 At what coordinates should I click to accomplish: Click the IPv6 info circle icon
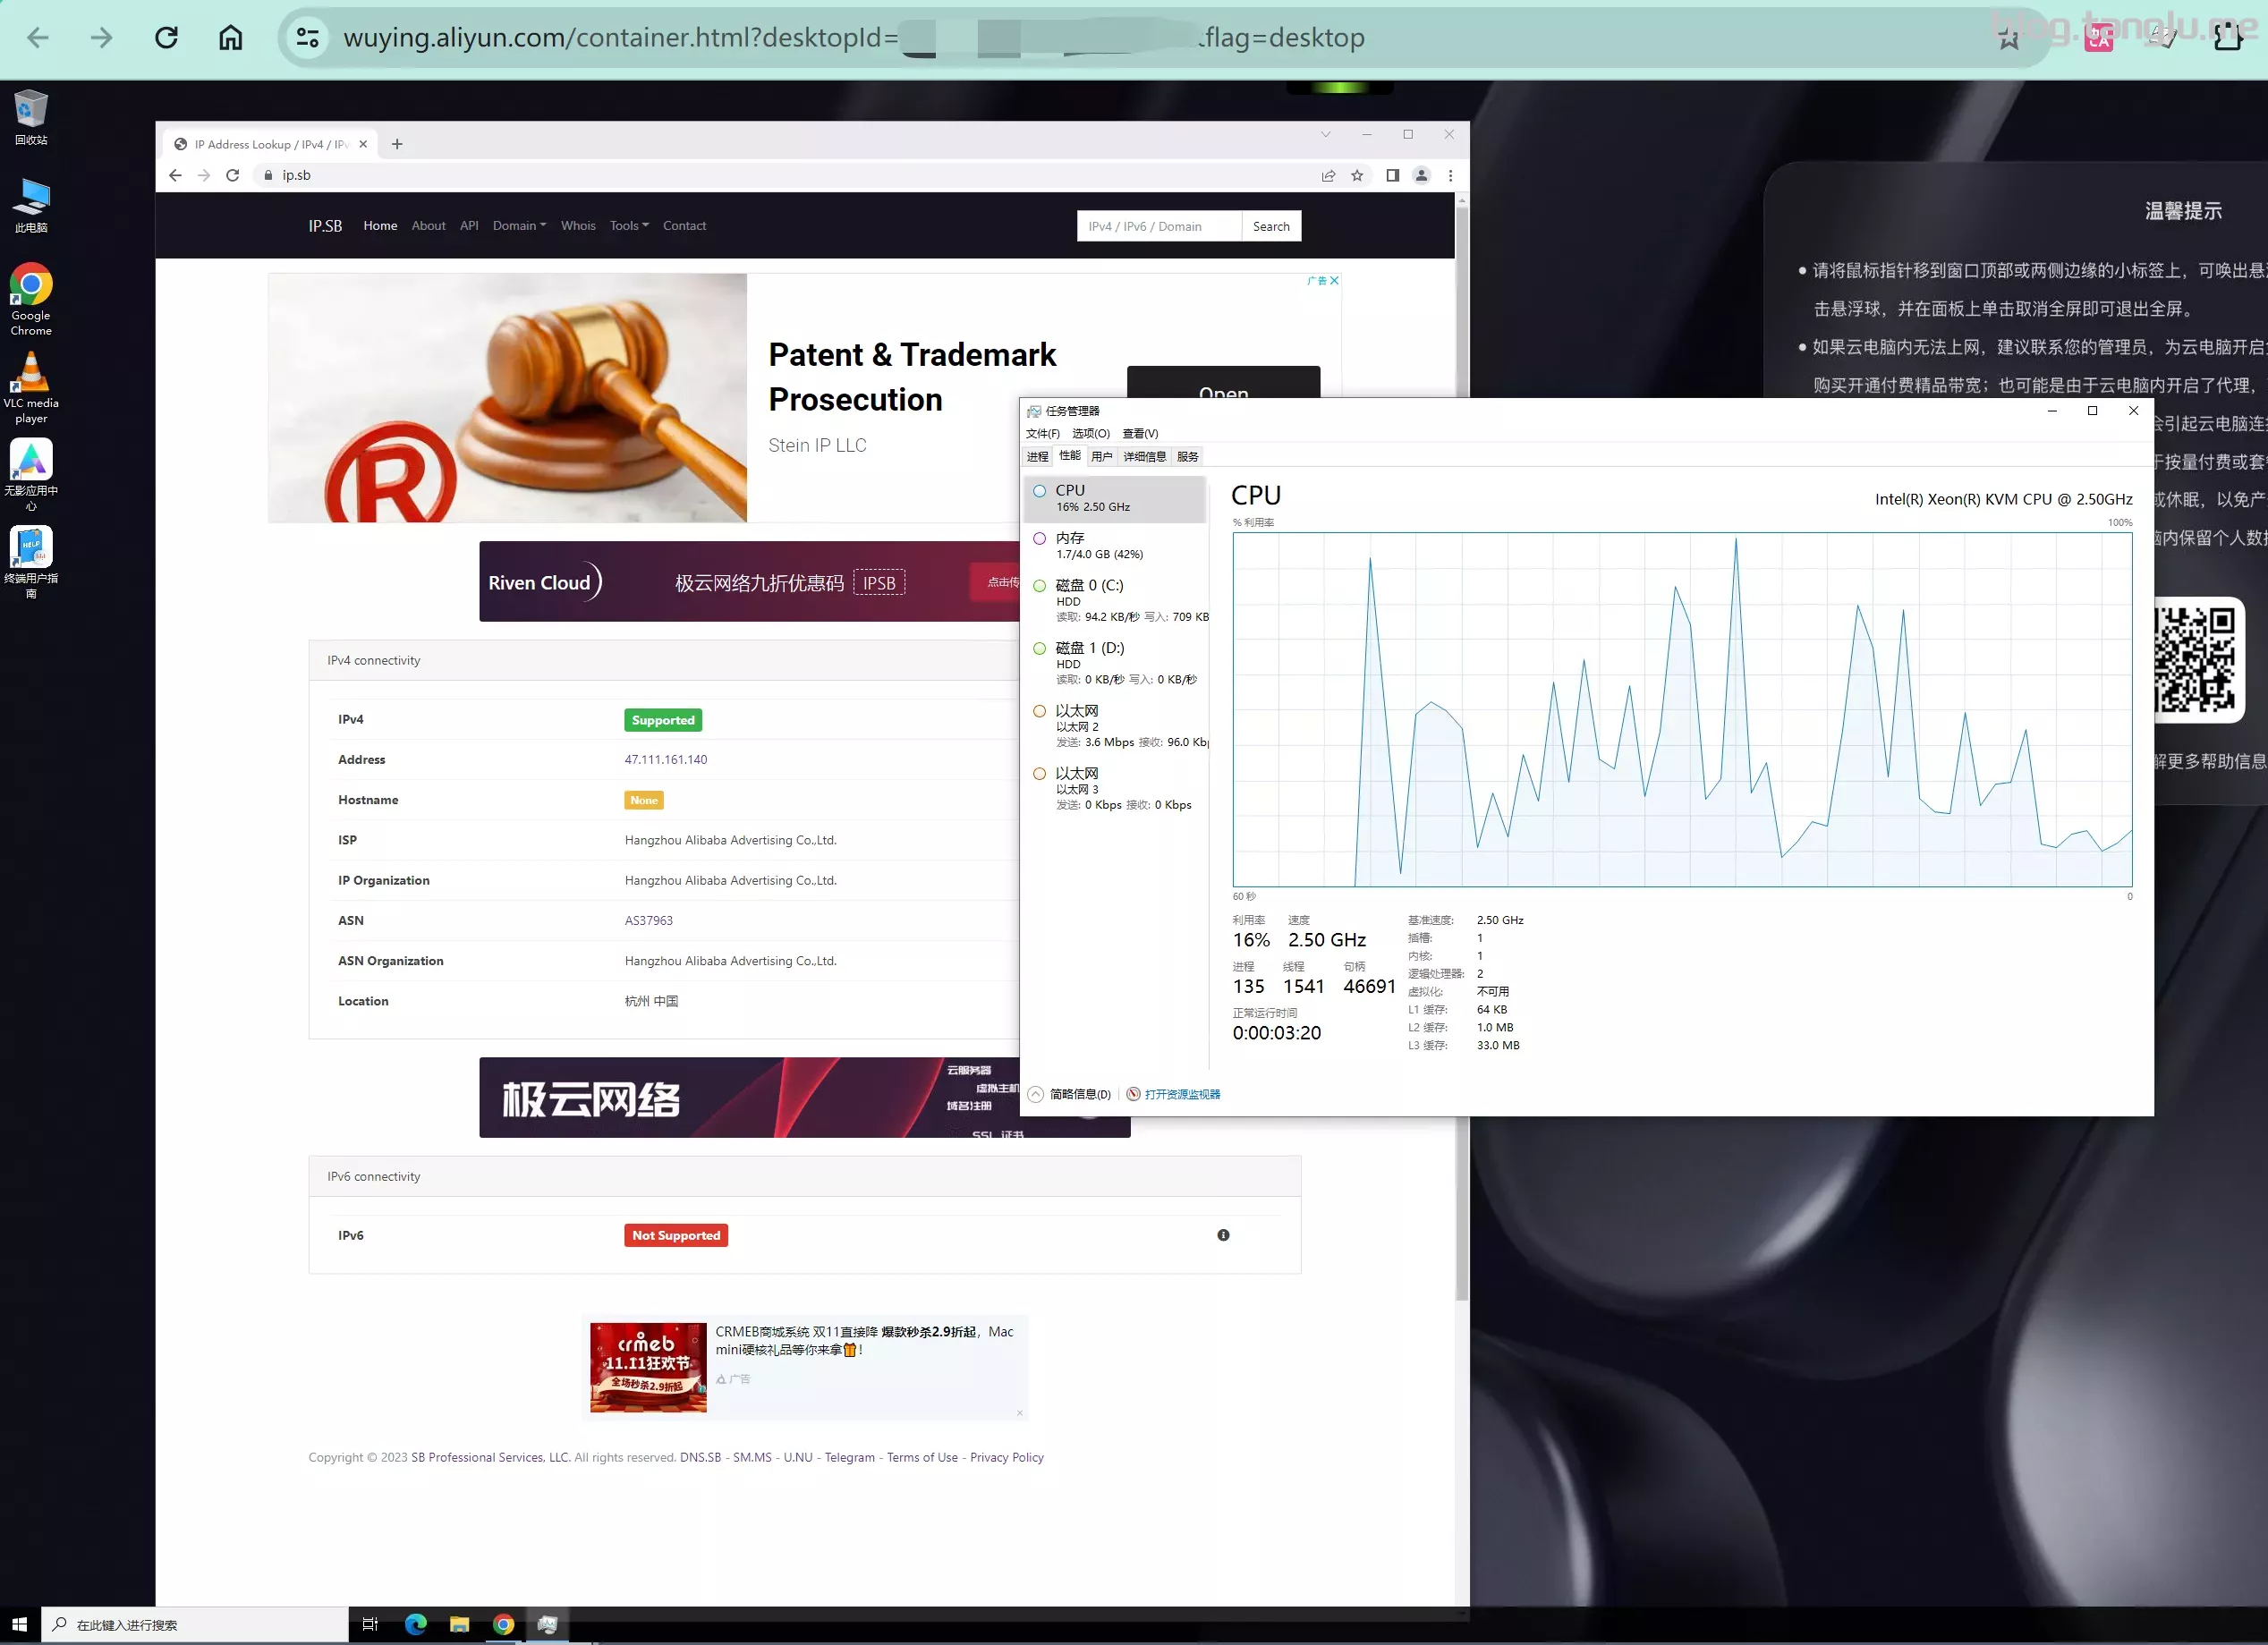tap(1223, 1235)
